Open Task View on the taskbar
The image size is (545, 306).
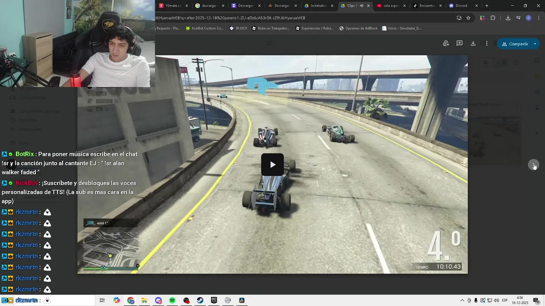(102, 300)
